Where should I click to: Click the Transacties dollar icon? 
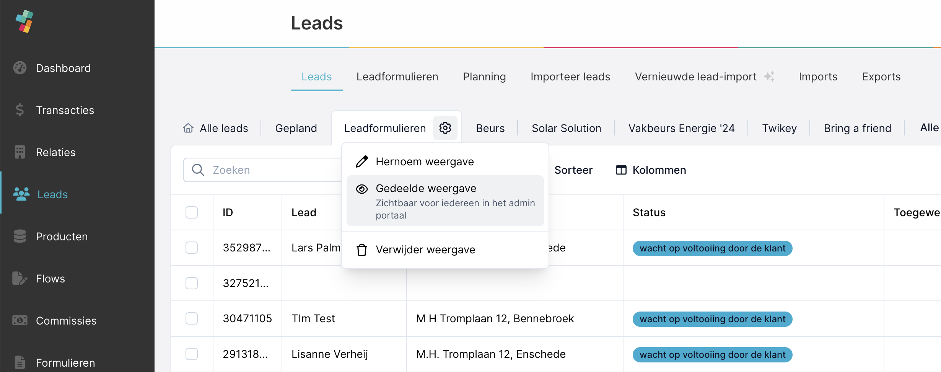[20, 110]
